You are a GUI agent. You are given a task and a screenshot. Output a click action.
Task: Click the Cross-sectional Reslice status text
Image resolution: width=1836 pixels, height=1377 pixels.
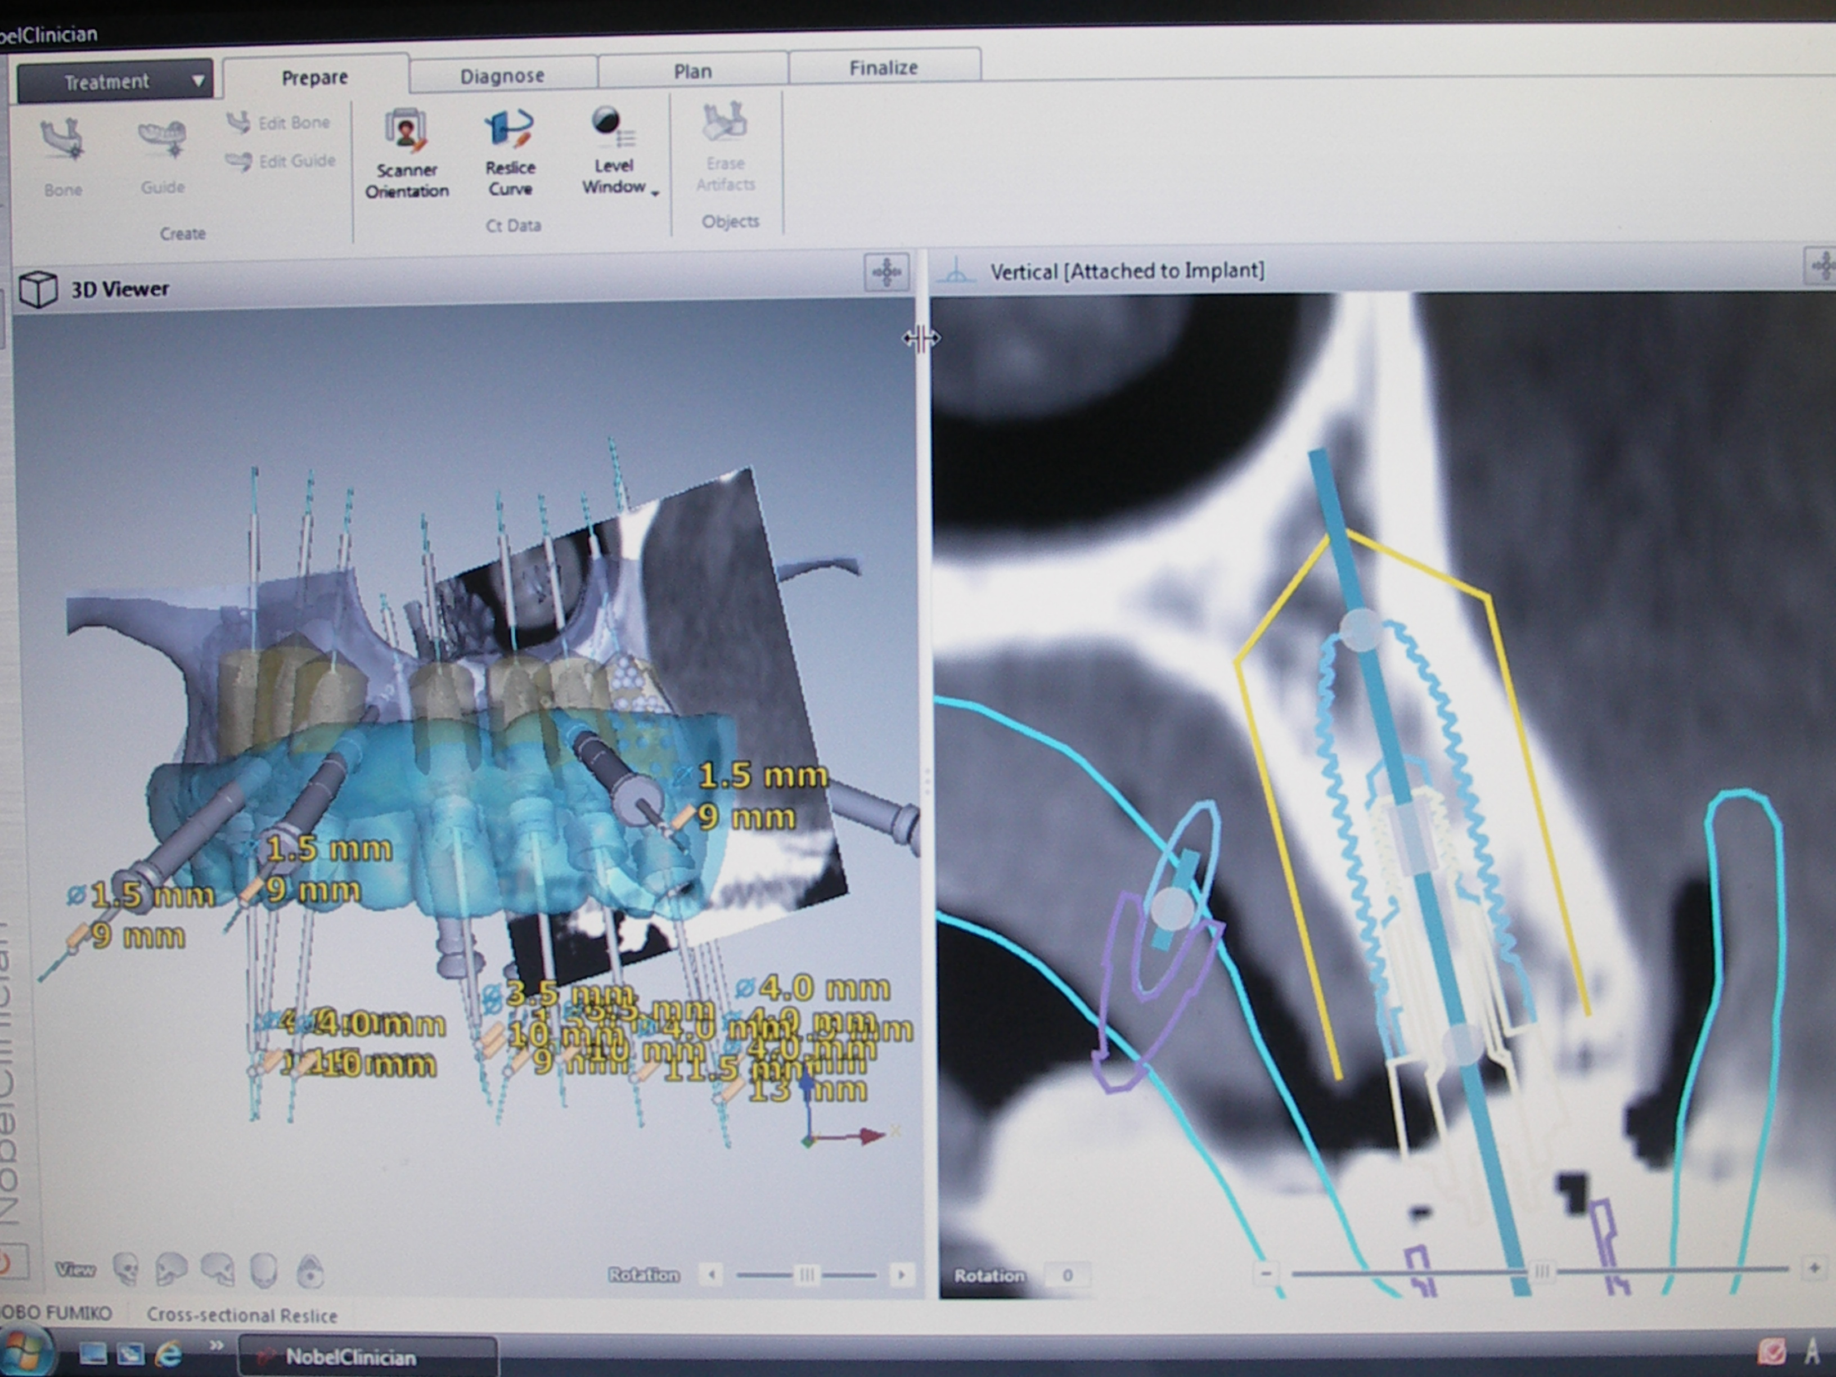[242, 1315]
